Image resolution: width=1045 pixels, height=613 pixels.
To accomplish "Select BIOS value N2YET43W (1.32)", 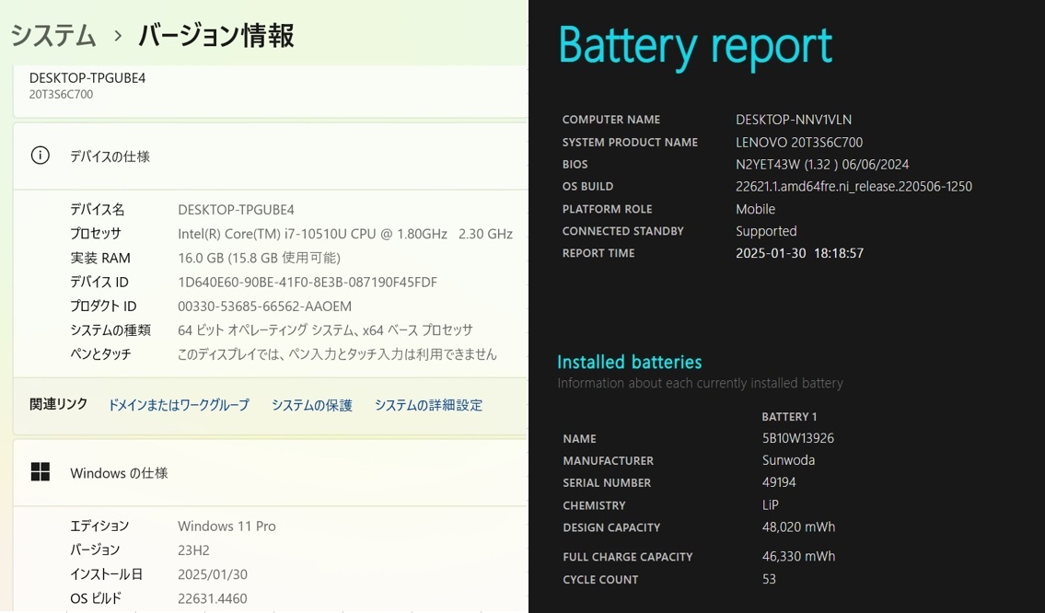I will pos(822,165).
